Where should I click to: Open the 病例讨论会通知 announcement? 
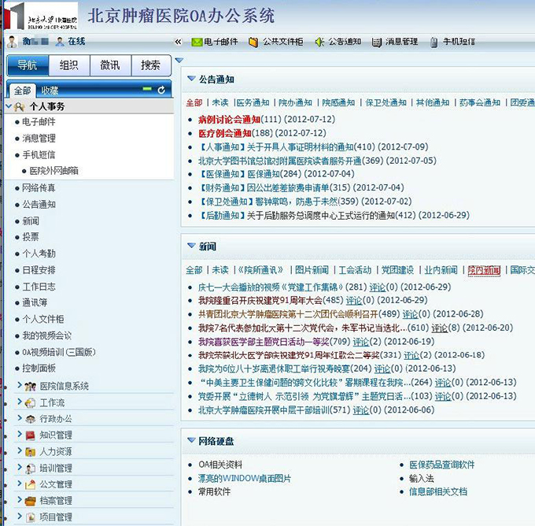pos(229,120)
